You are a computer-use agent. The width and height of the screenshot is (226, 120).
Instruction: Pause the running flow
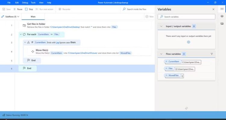[x=18, y=9]
